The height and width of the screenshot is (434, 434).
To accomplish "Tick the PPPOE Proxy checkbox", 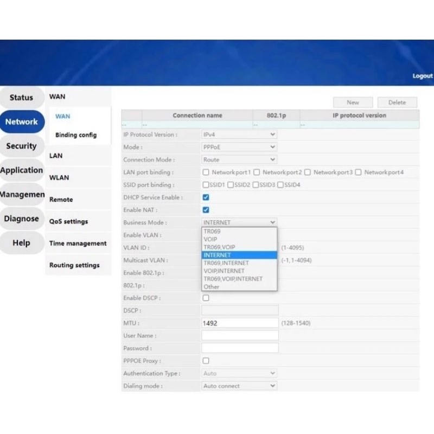I will (x=206, y=361).
